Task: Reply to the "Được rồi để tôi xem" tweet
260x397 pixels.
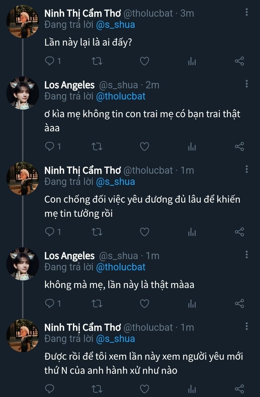Action: point(49,389)
